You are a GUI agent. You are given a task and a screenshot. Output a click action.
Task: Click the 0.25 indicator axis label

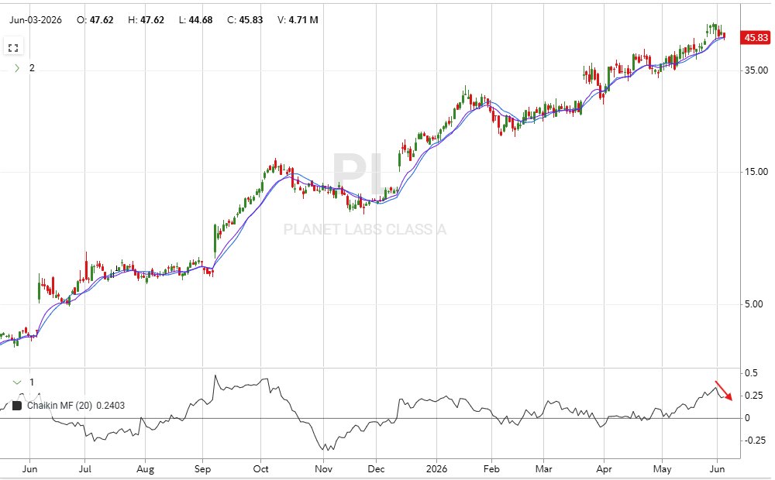tap(754, 396)
